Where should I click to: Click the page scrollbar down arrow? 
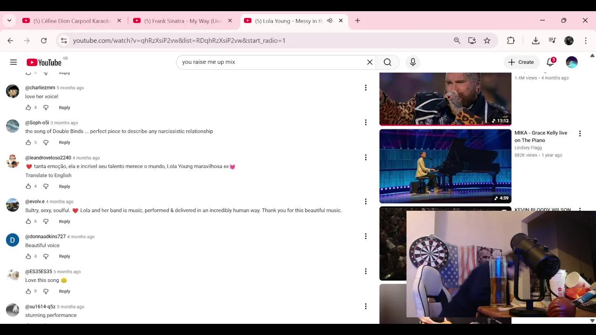(592, 321)
